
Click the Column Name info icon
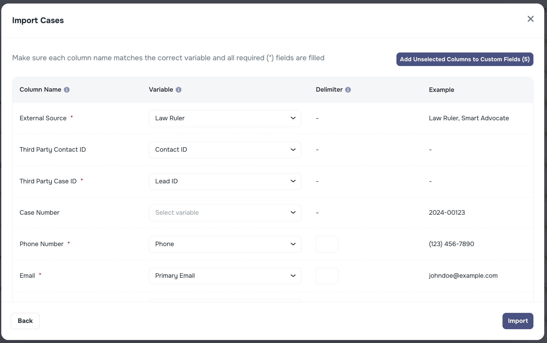click(x=67, y=90)
